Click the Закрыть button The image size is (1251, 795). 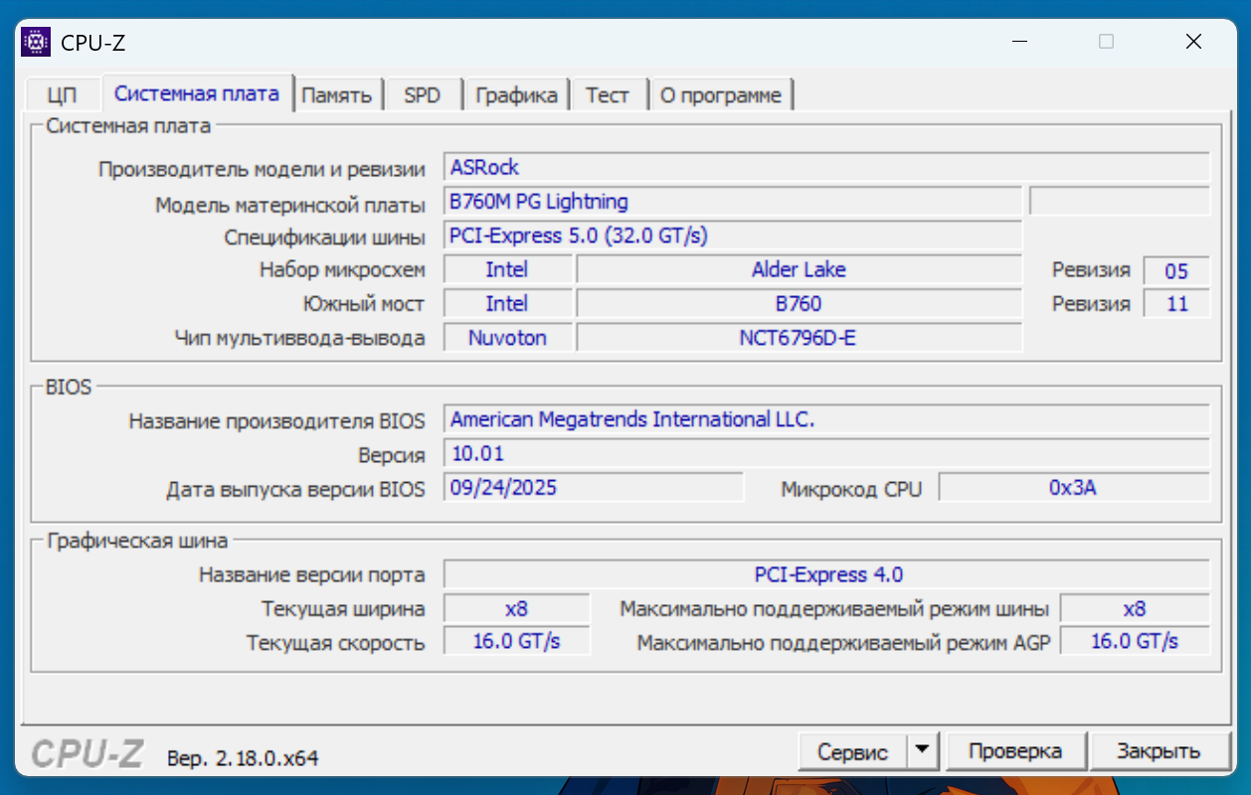[1159, 751]
